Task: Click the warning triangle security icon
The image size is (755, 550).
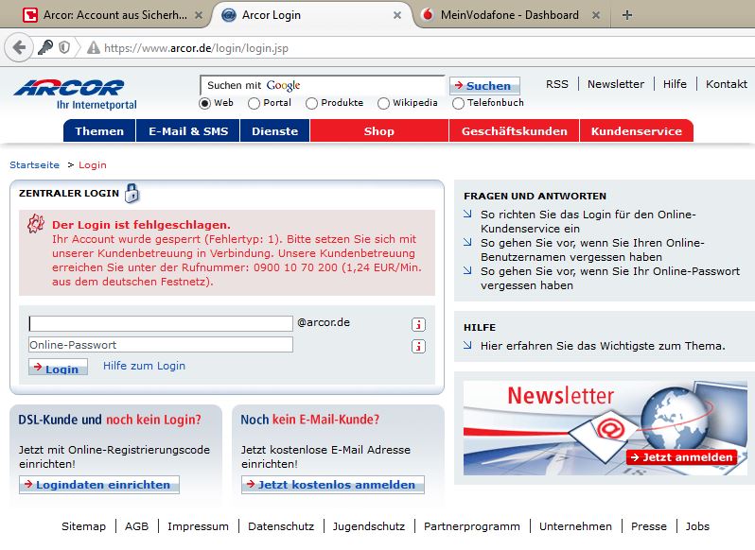Action: 93,48
